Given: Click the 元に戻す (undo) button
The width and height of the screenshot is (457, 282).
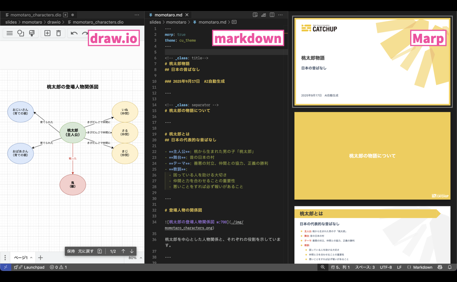Looking at the screenshot, I should (x=86, y=251).
